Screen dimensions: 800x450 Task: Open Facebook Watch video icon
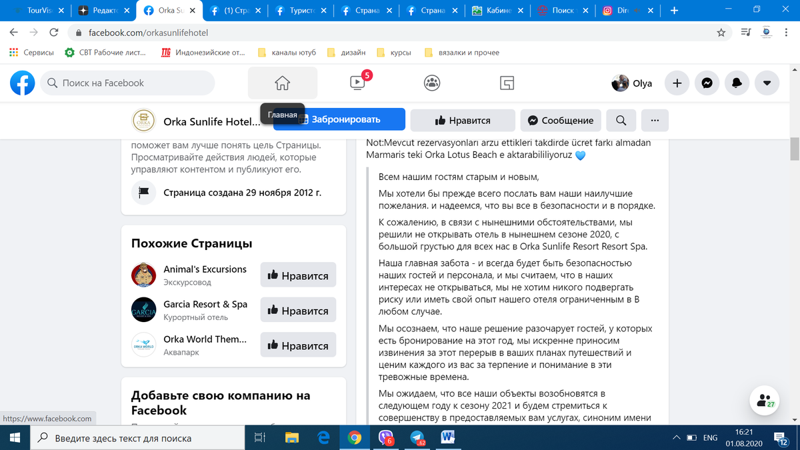[x=357, y=83]
